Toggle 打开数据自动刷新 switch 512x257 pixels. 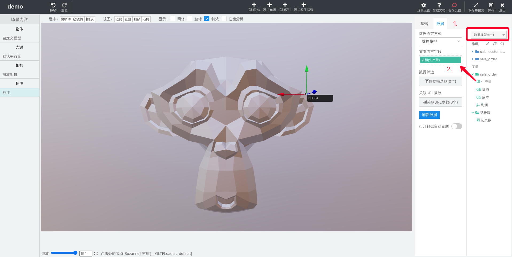(x=457, y=126)
